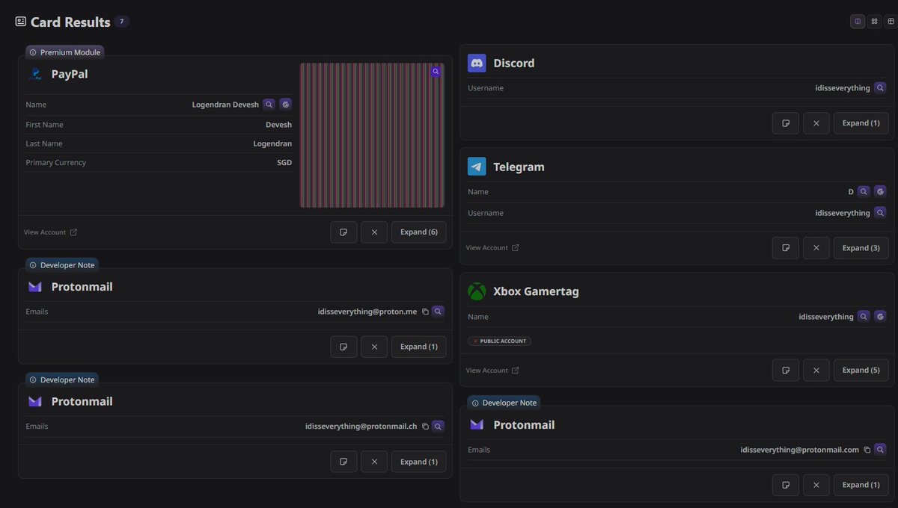Image resolution: width=898 pixels, height=508 pixels.
Task: Select the idisseverything@proton.me email text
Action: click(x=367, y=312)
